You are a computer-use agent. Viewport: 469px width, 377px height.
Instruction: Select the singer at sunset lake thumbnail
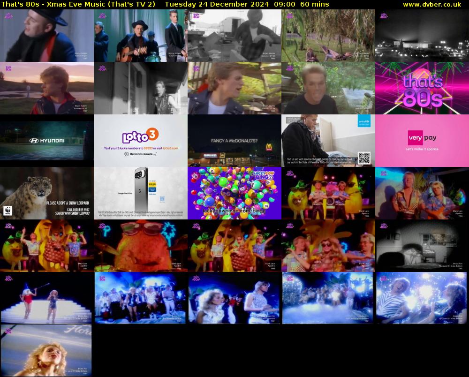pos(46,88)
